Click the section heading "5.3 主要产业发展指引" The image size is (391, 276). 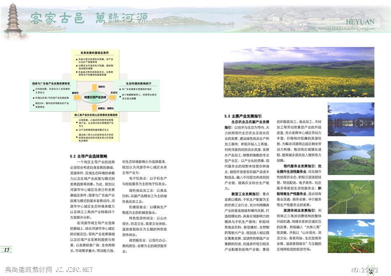(243, 116)
